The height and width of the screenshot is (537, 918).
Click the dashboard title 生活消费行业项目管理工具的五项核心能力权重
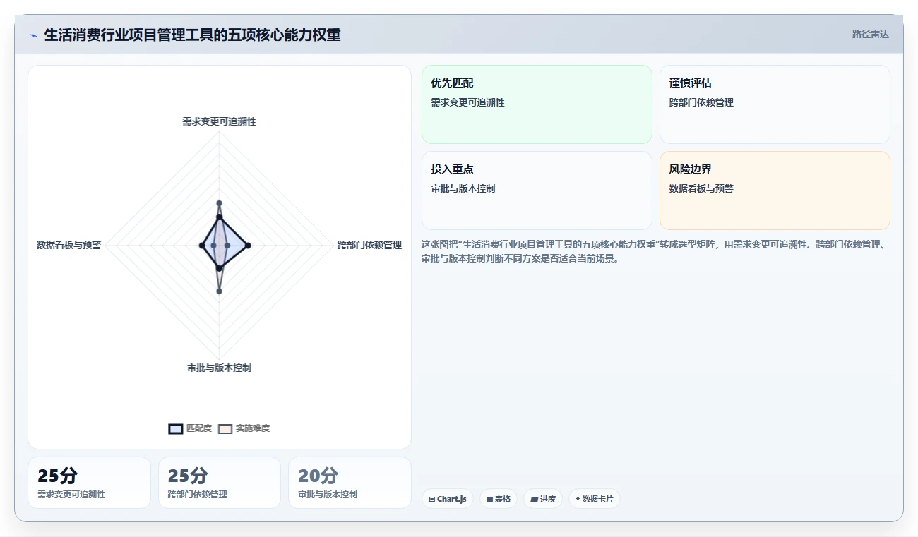click(x=193, y=35)
